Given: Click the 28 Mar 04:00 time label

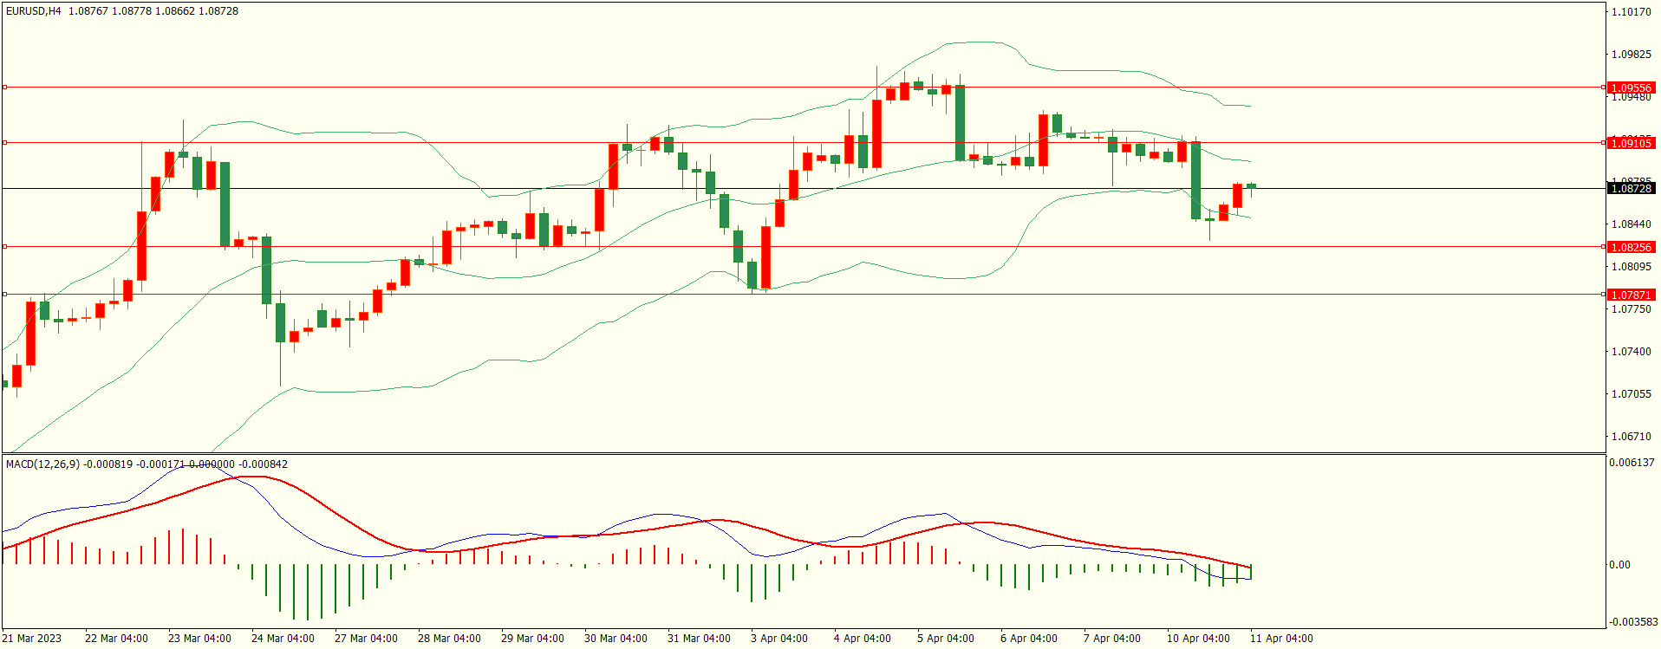Looking at the screenshot, I should pos(449,639).
